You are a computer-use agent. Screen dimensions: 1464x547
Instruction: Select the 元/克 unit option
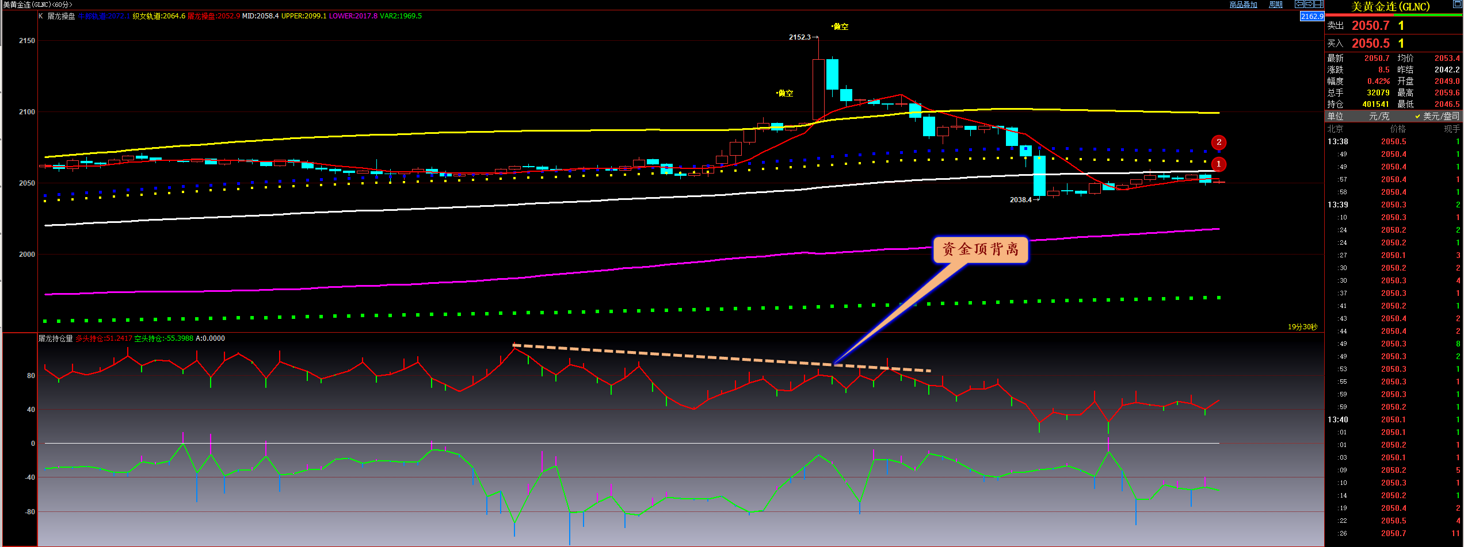(1378, 117)
